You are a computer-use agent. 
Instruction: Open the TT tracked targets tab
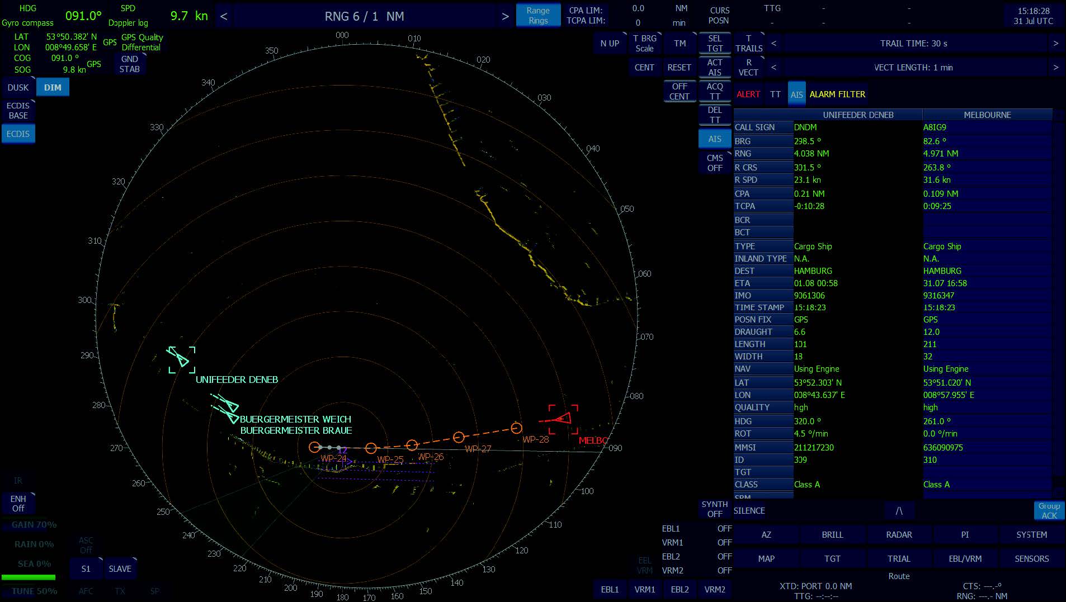(775, 94)
